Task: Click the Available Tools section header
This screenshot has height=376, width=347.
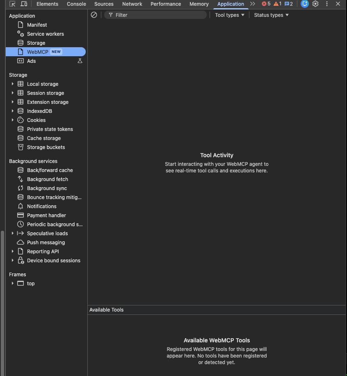Action: click(x=217, y=310)
